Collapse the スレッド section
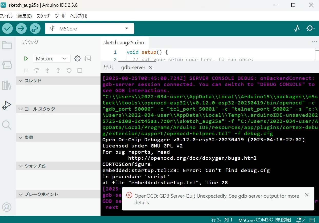The width and height of the screenshot is (319, 223). click(x=58, y=81)
